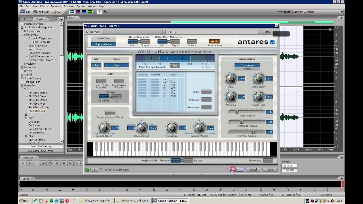Go to end in Transport
Screen dimensions: 363x204
pyautogui.click(x=77, y=163)
